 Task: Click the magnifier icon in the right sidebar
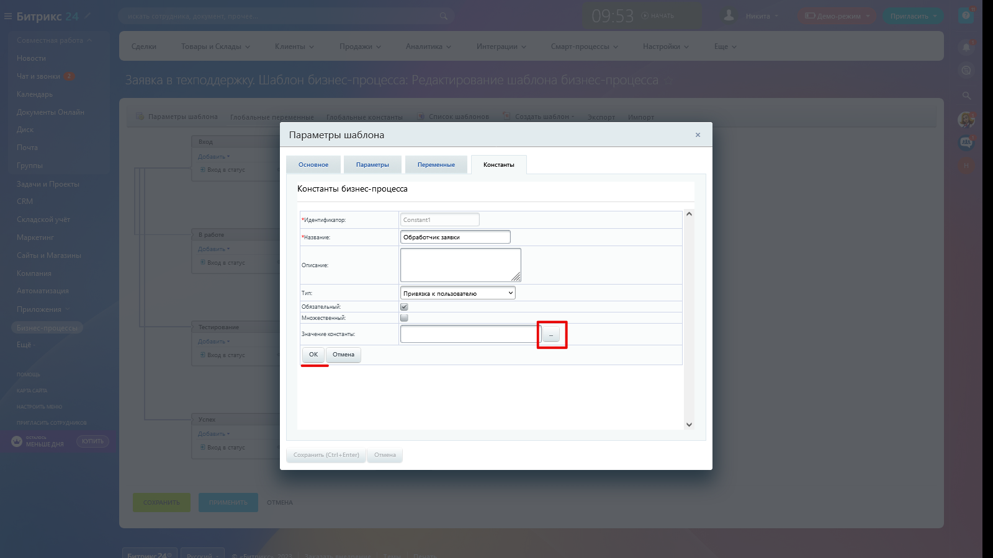[966, 95]
